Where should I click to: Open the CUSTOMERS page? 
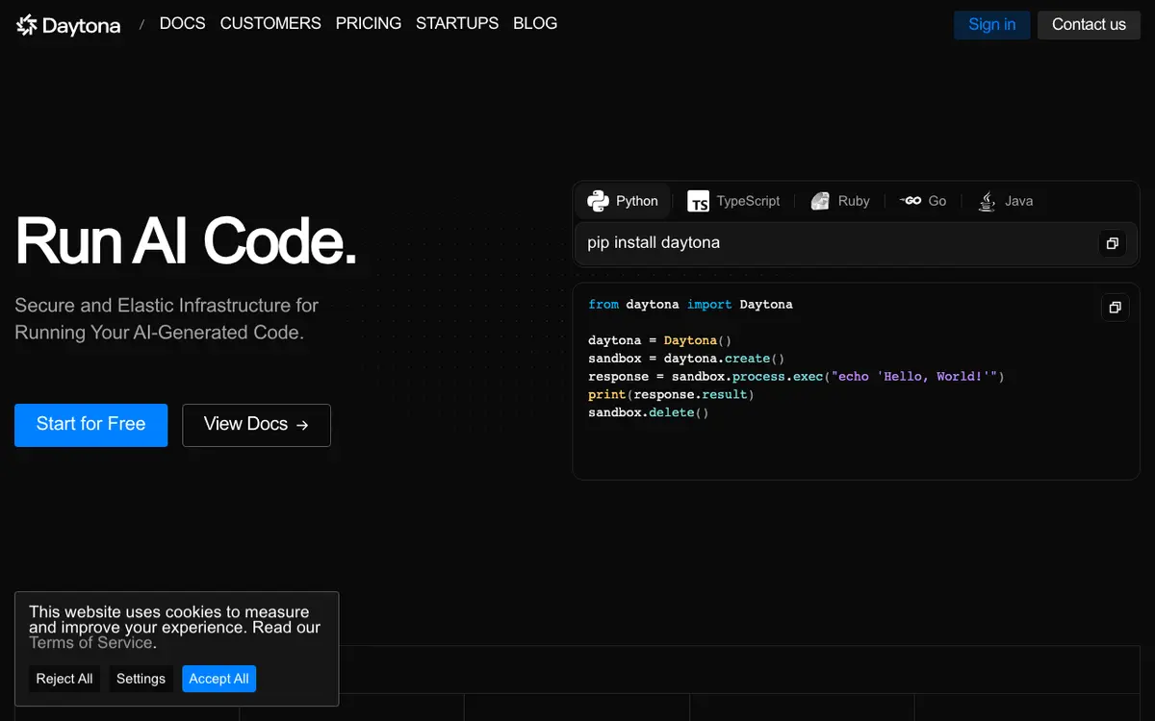tap(270, 23)
